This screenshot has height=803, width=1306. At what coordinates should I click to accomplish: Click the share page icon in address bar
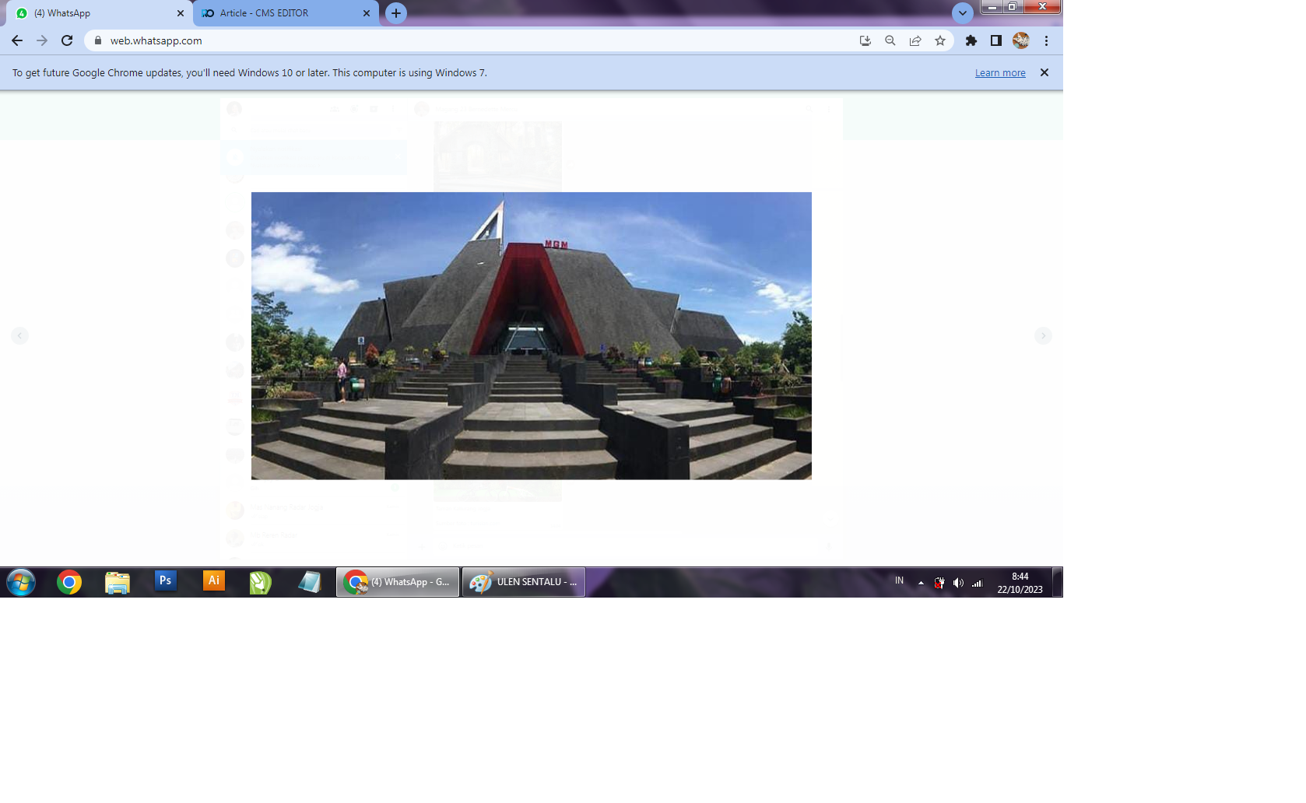(x=915, y=40)
